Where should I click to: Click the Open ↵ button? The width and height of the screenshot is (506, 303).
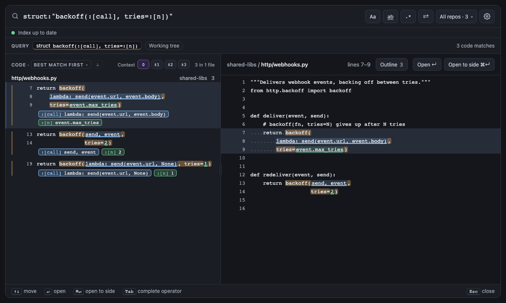[x=427, y=64]
